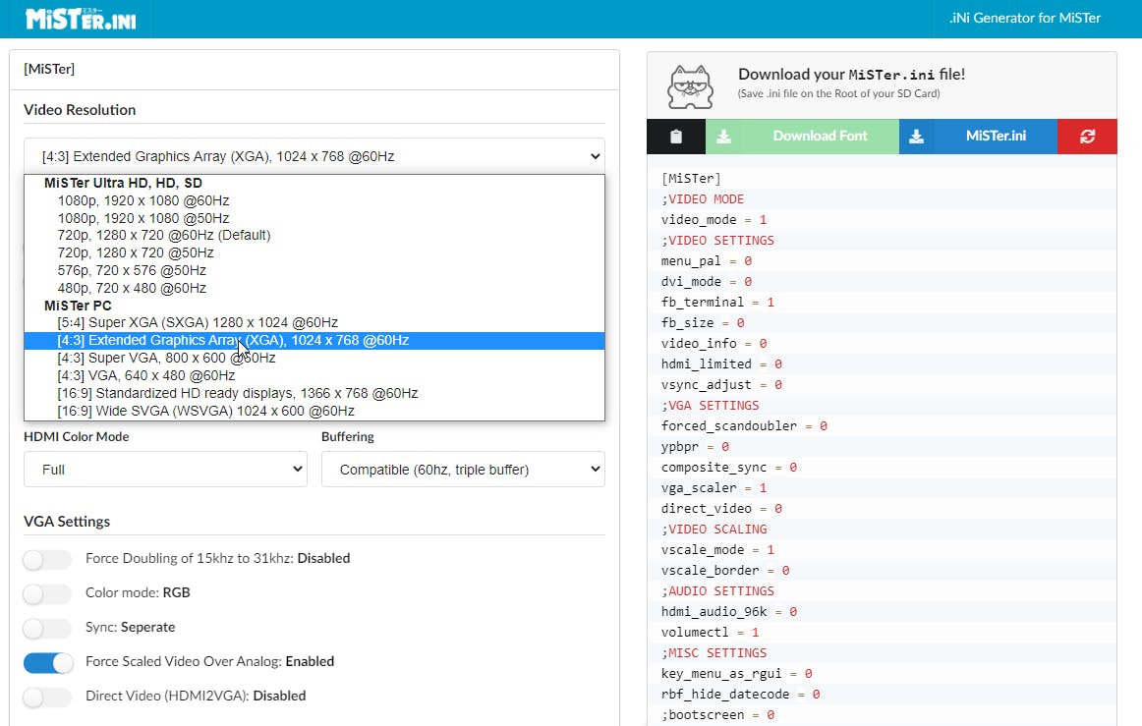This screenshot has height=726, width=1142.
Task: Enable Direct Video (HDMI2VGA) switch
Action: pyautogui.click(x=47, y=697)
